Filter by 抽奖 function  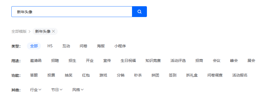click(69, 75)
